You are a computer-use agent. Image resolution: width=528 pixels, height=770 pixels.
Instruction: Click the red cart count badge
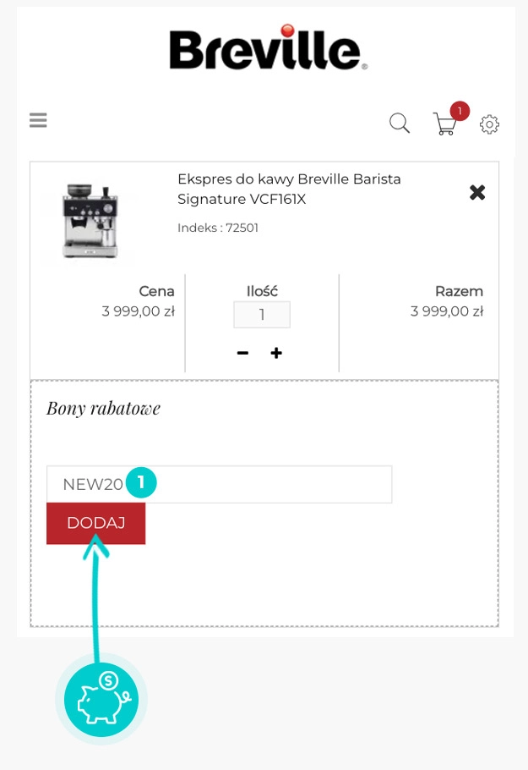460,111
